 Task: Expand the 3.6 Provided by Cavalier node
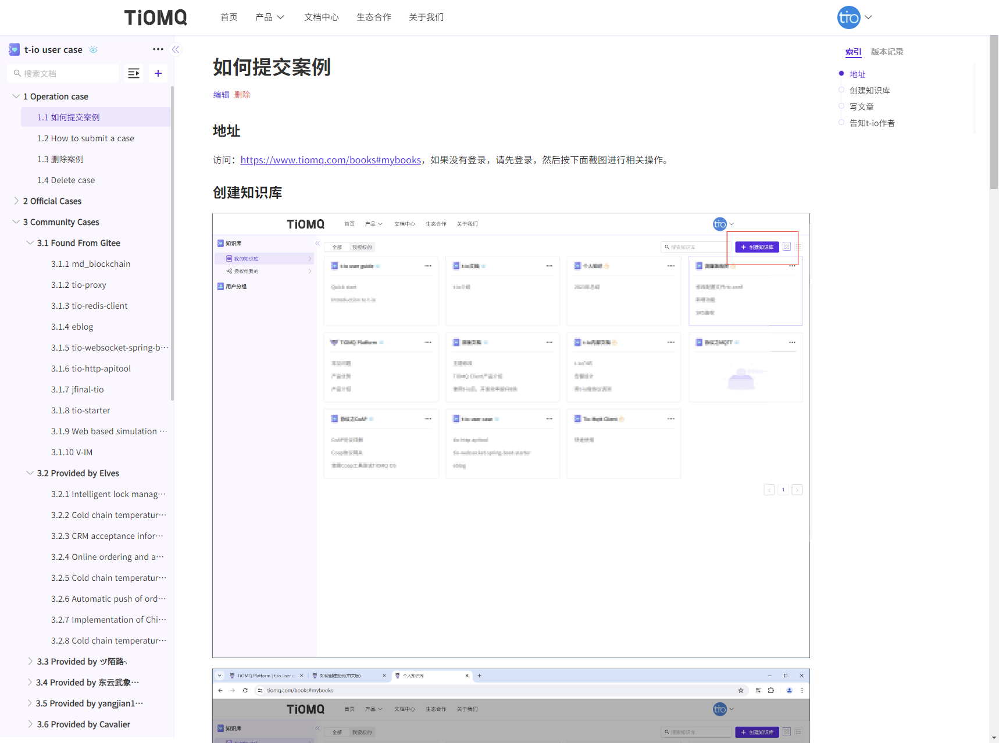point(30,724)
